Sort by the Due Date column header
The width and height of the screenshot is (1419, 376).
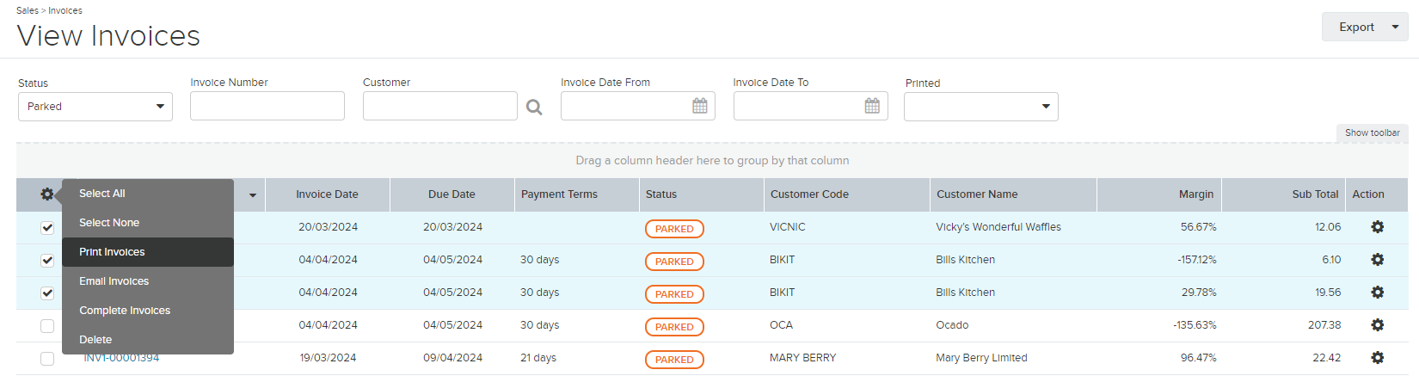pyautogui.click(x=451, y=194)
